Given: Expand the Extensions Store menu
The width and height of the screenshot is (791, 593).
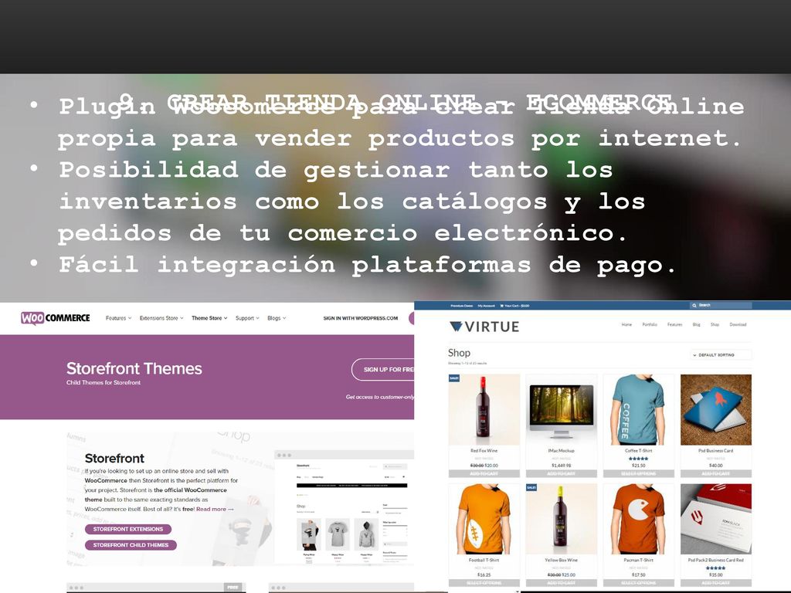Looking at the screenshot, I should [161, 318].
